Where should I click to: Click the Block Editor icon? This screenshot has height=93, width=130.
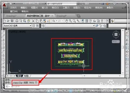pyautogui.click(x=49, y=21)
